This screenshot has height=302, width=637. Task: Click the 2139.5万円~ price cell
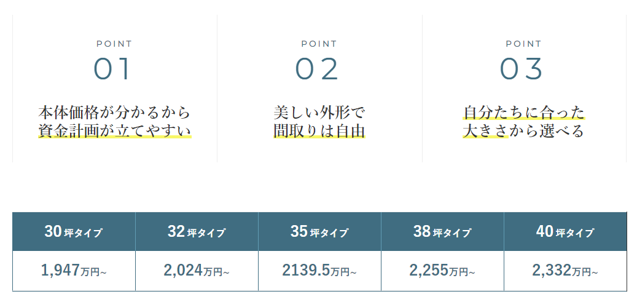[319, 271]
